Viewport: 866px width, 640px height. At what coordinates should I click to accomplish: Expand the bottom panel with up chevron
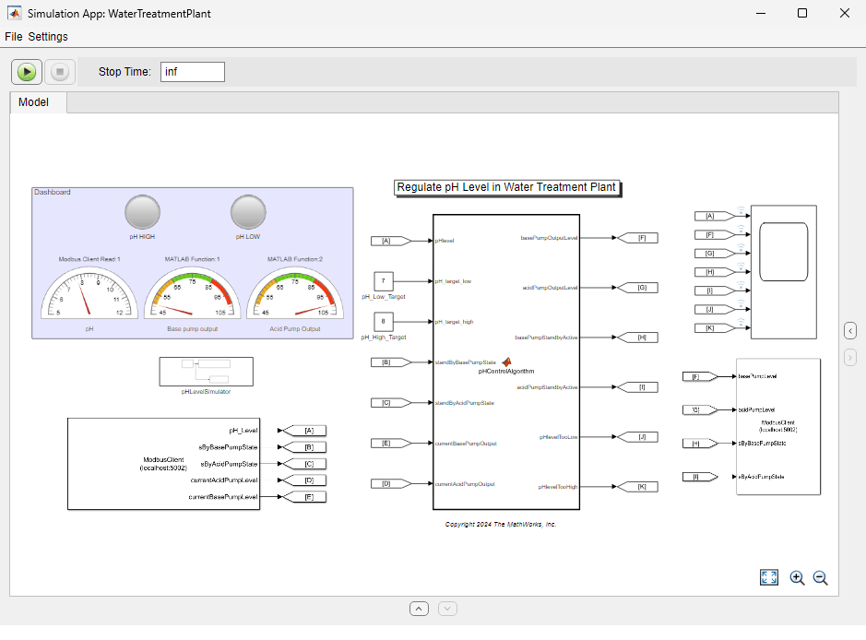click(x=419, y=609)
